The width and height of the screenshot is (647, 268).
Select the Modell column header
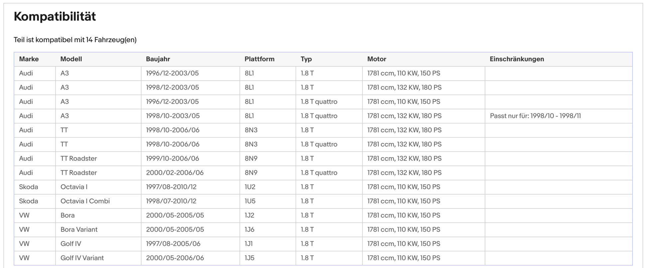(x=71, y=59)
